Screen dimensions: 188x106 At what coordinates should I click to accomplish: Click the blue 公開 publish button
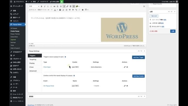(x=173, y=31)
